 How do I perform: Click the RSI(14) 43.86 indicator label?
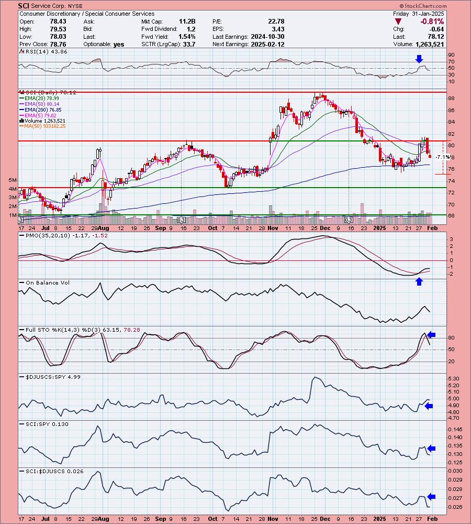[46, 51]
